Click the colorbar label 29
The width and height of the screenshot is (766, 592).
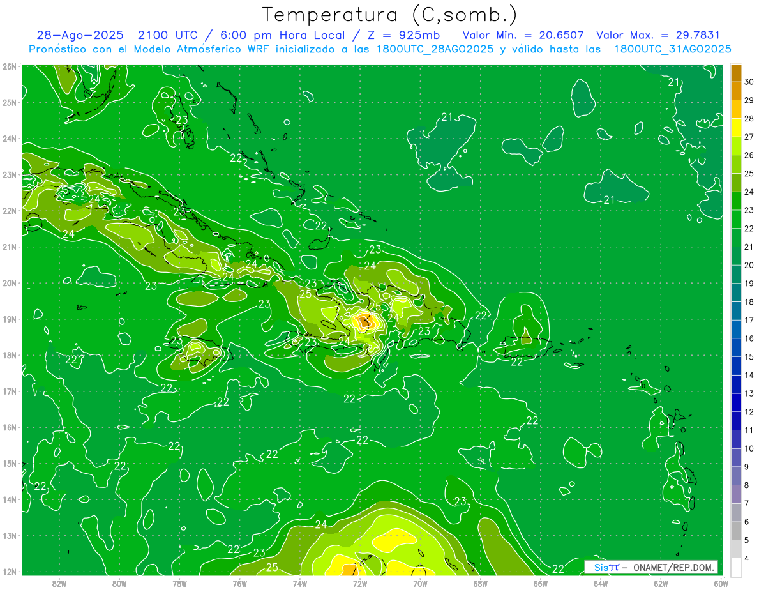(x=749, y=100)
